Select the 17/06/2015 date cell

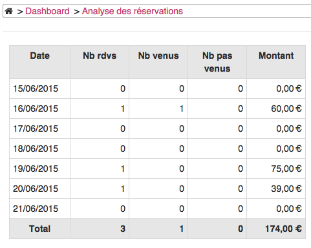[x=40, y=129]
